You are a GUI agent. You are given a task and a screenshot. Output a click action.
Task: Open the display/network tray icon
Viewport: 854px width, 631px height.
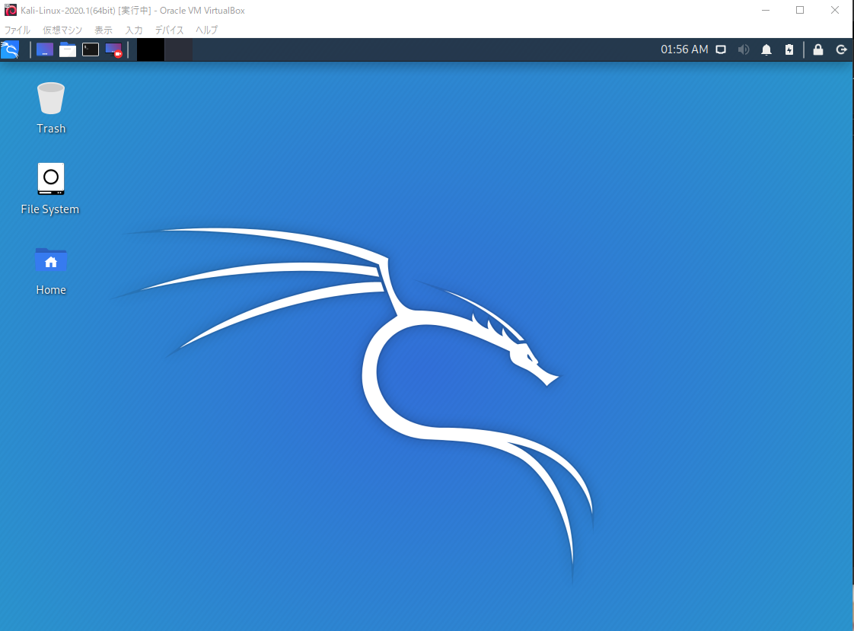(x=721, y=50)
